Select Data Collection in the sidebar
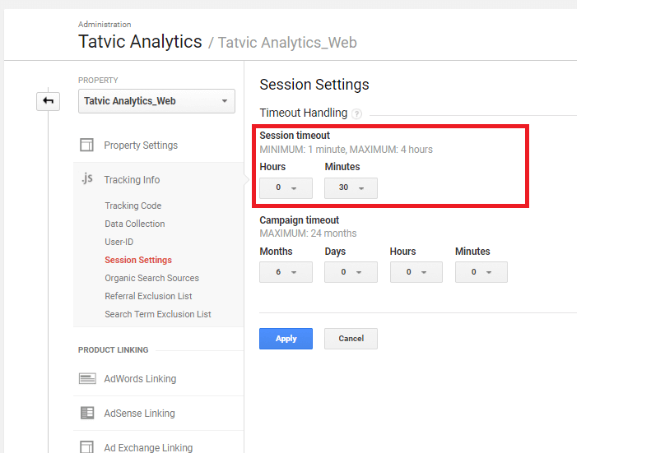Screen dimensions: 665x453 click(135, 224)
